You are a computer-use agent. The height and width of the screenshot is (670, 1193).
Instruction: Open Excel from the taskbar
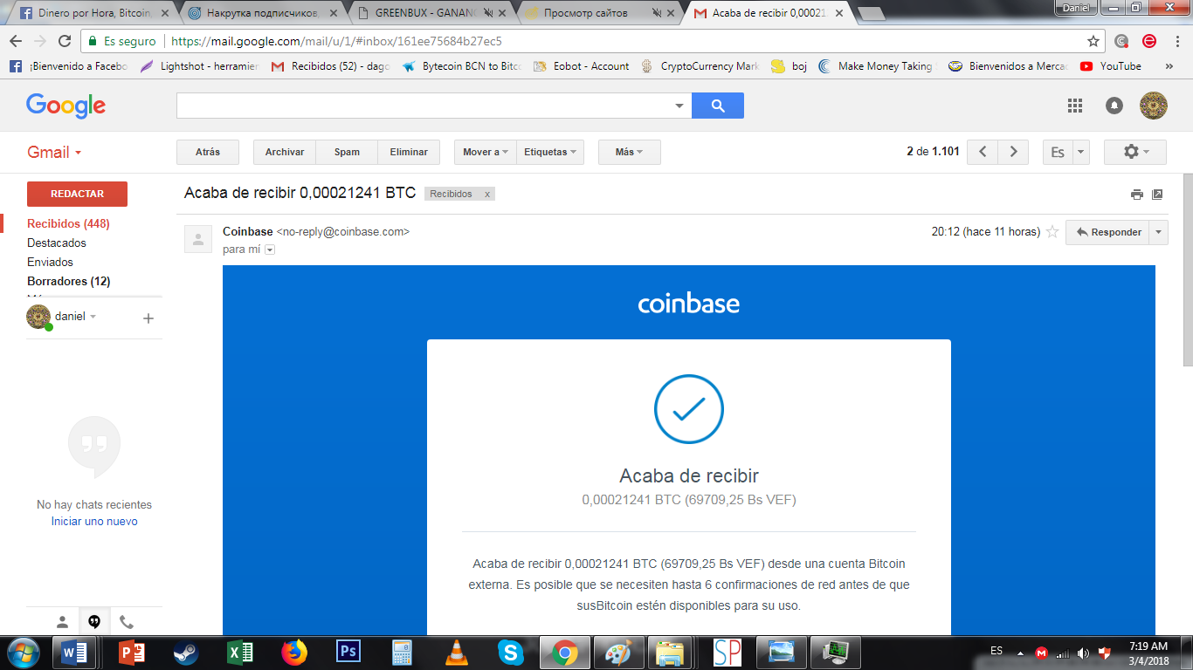(239, 653)
